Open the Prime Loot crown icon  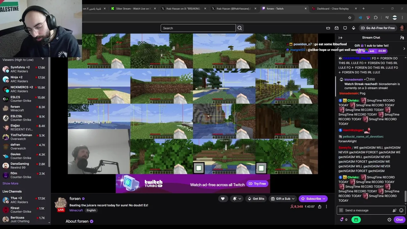(x=328, y=28)
